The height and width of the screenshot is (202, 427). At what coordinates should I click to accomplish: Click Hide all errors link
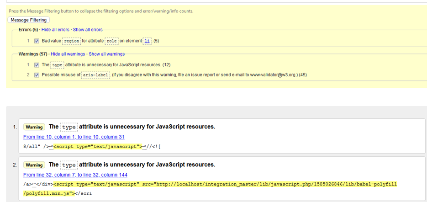(x=55, y=29)
